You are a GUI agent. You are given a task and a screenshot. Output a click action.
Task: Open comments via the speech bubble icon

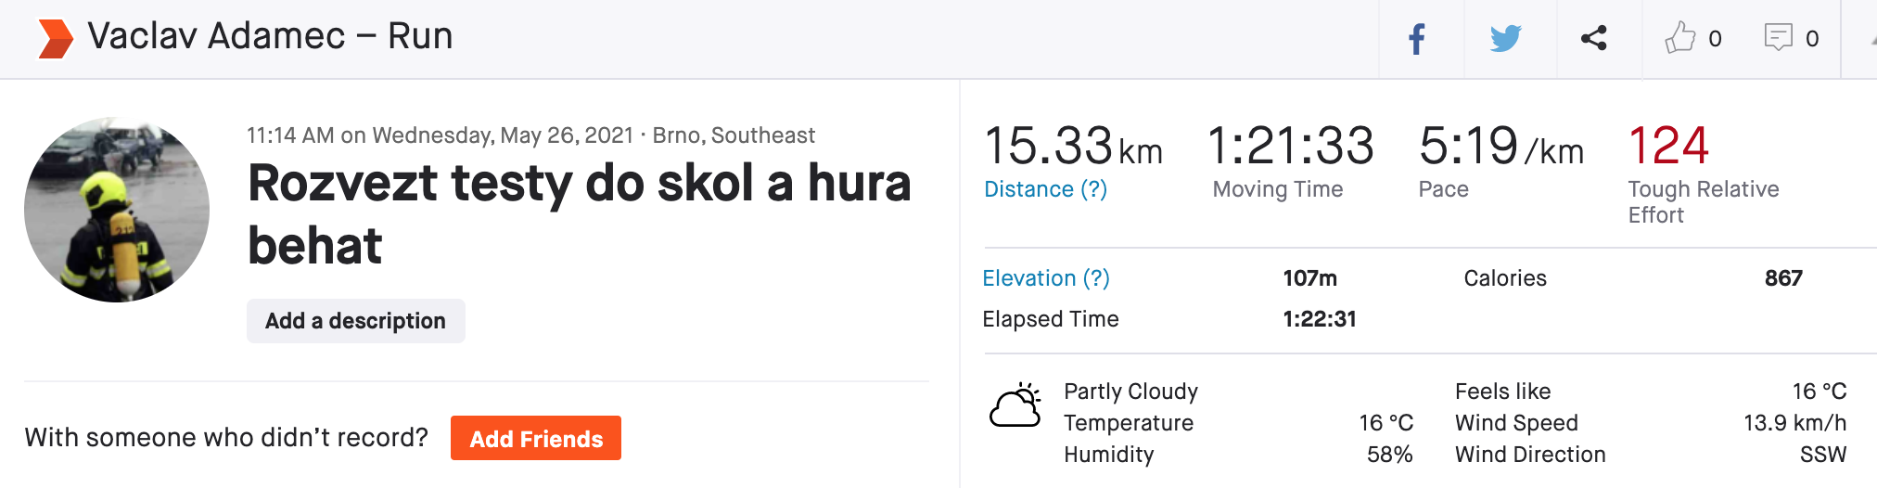pyautogui.click(x=1778, y=37)
